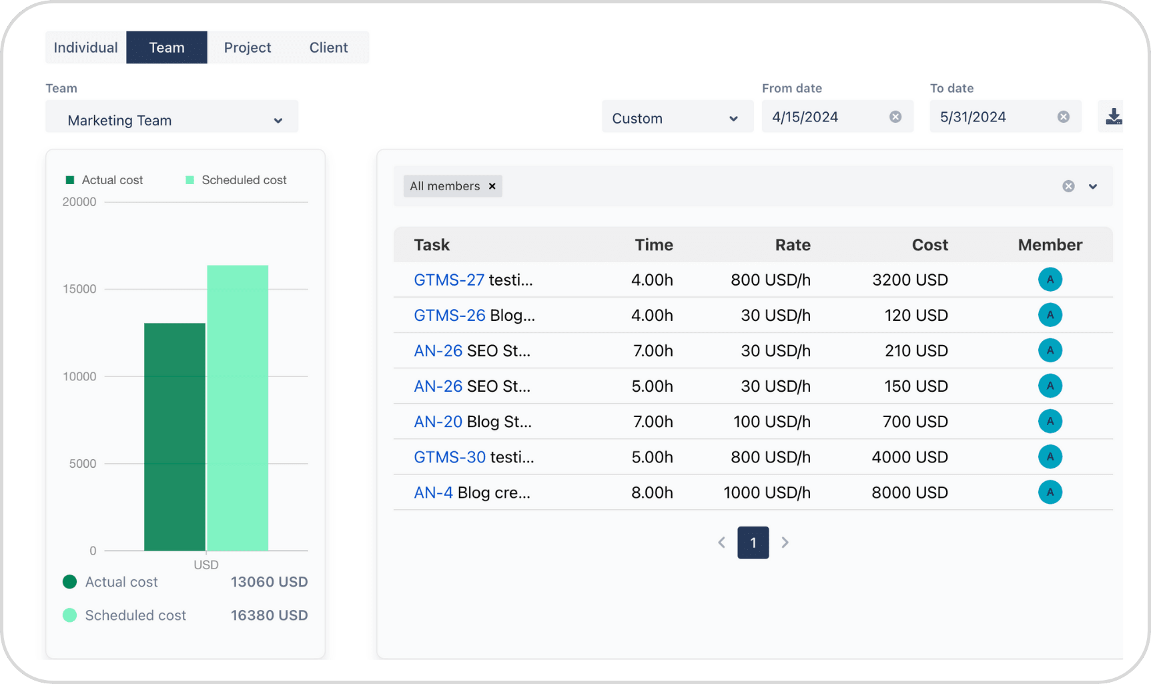Image resolution: width=1151 pixels, height=684 pixels.
Task: Toggle Scheduled cost in the chart legend
Action: pyautogui.click(x=236, y=180)
